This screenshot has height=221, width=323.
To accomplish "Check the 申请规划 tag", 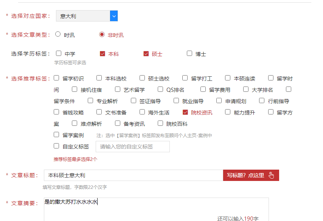I will [x=219, y=100].
